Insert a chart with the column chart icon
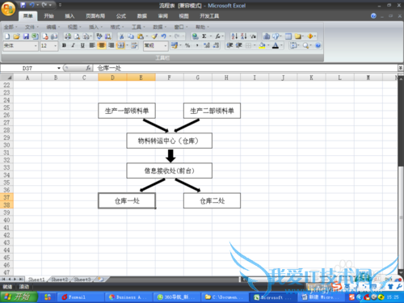Viewport: 404px width, 303px height. click(x=267, y=36)
